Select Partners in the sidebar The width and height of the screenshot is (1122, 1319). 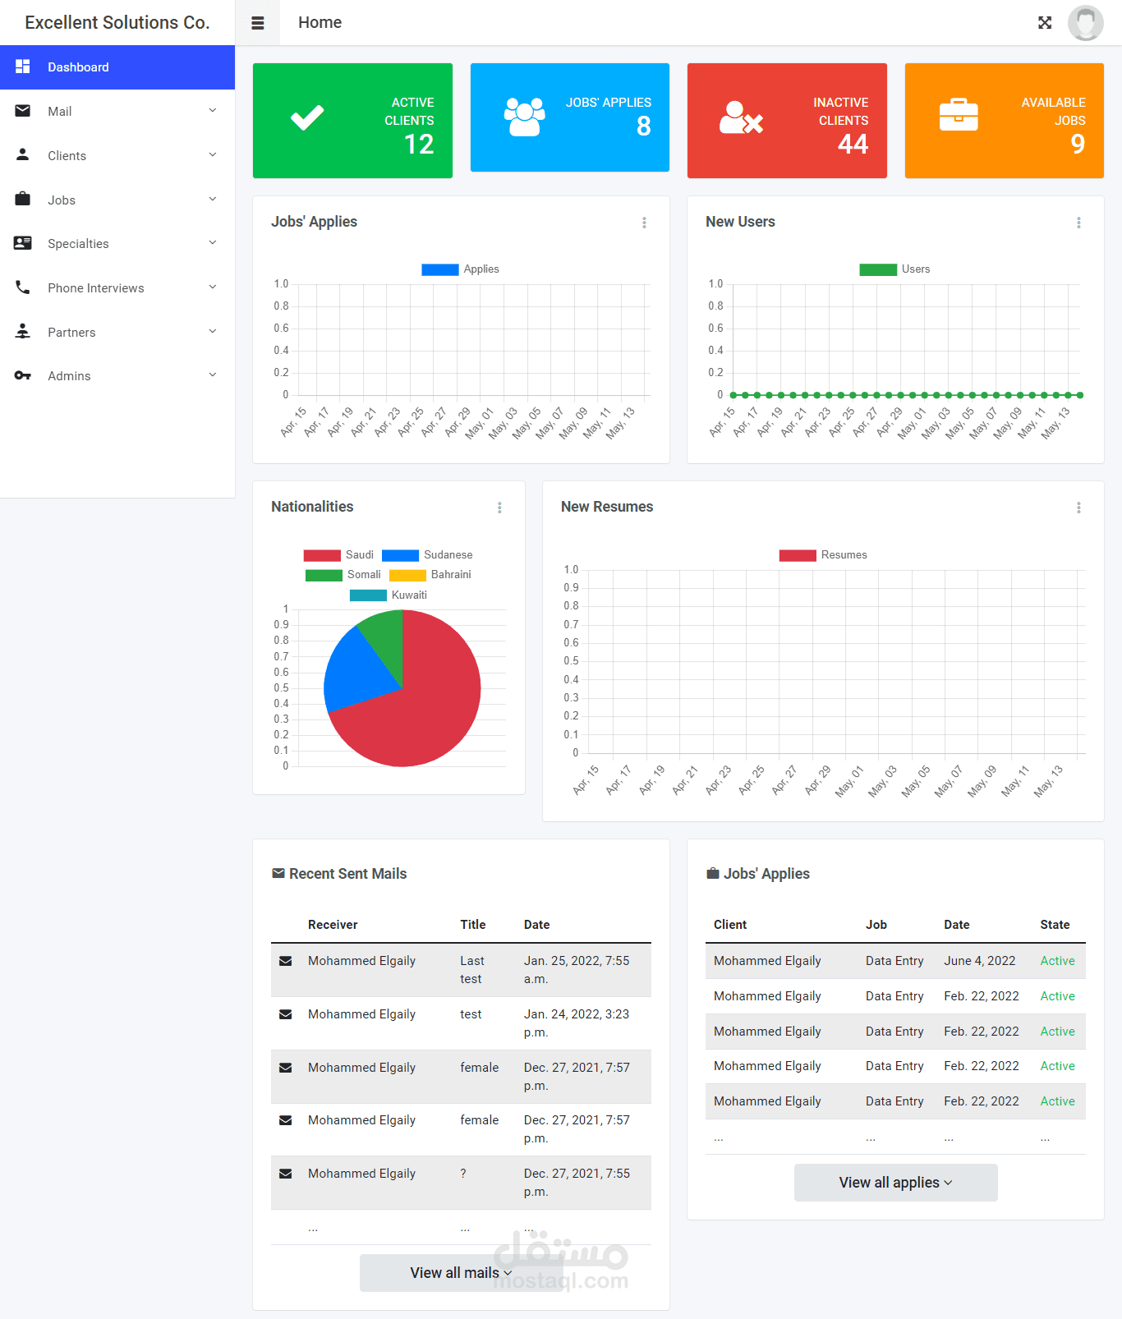tap(117, 332)
